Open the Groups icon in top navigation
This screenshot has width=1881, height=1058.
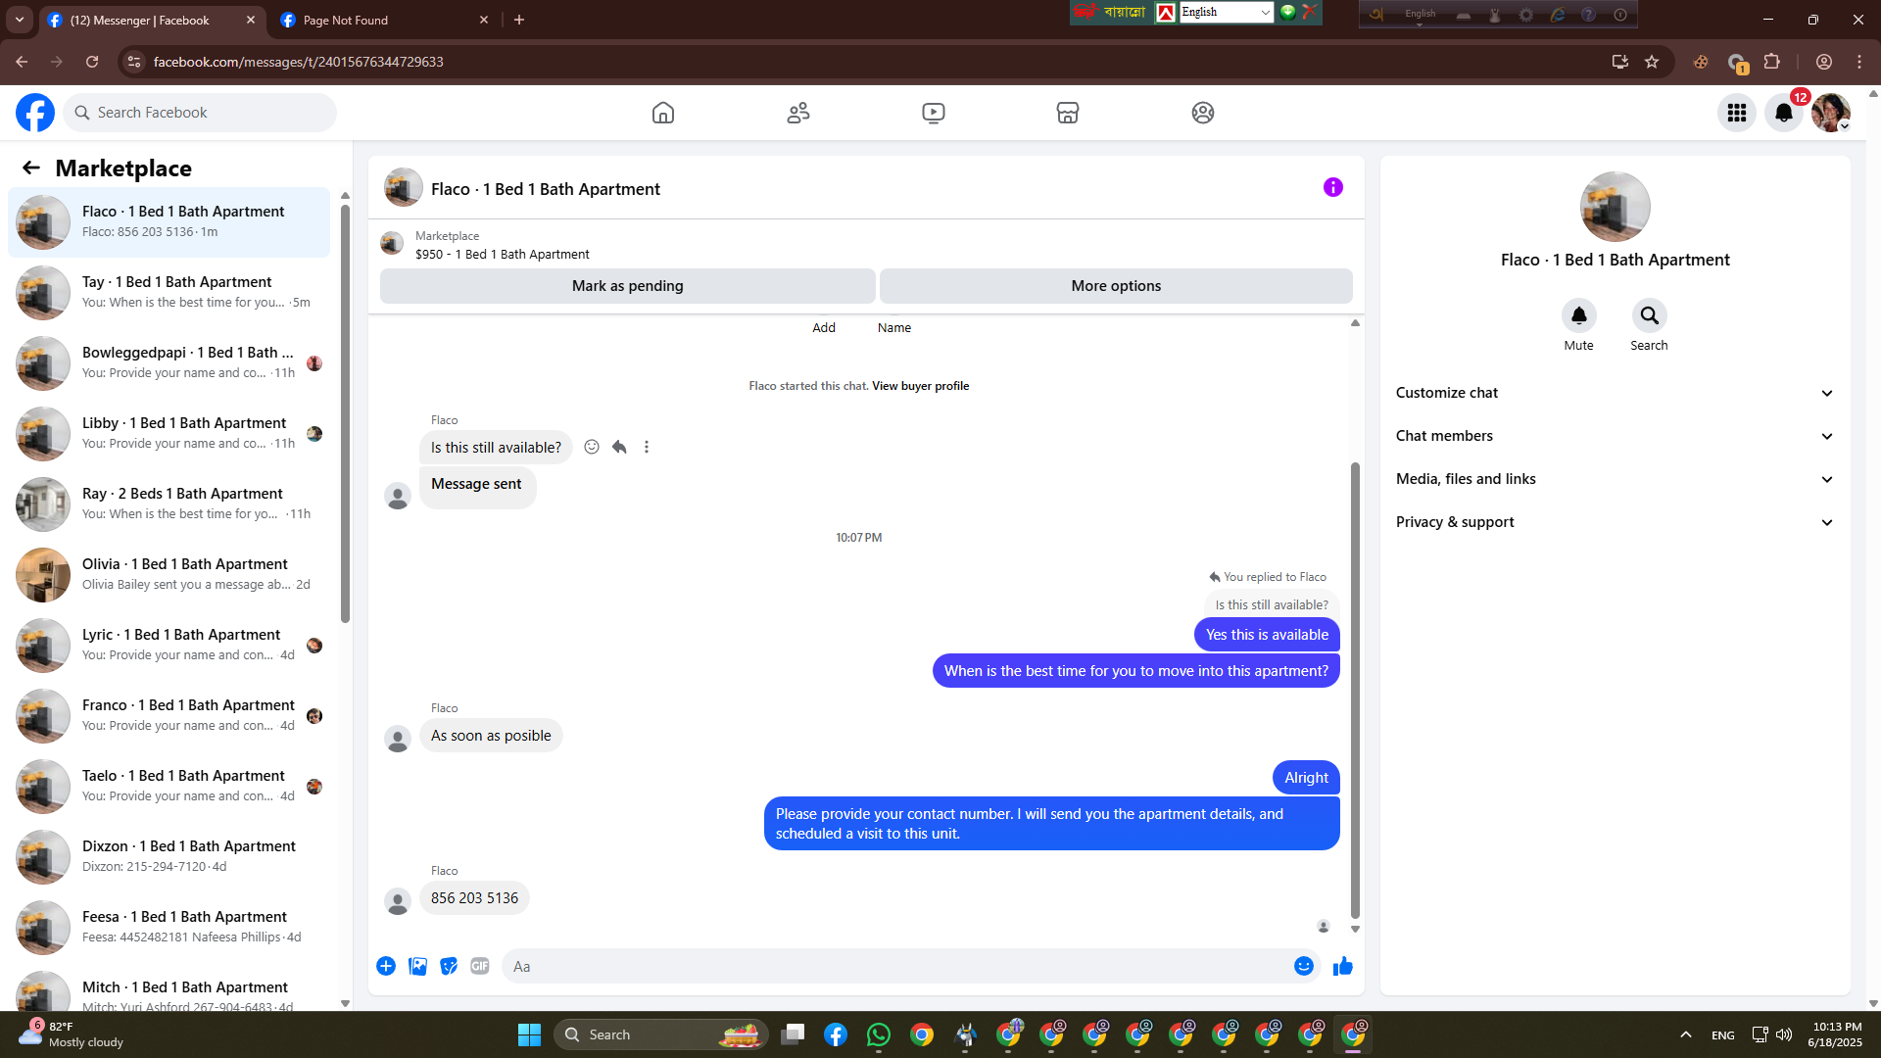point(1203,113)
